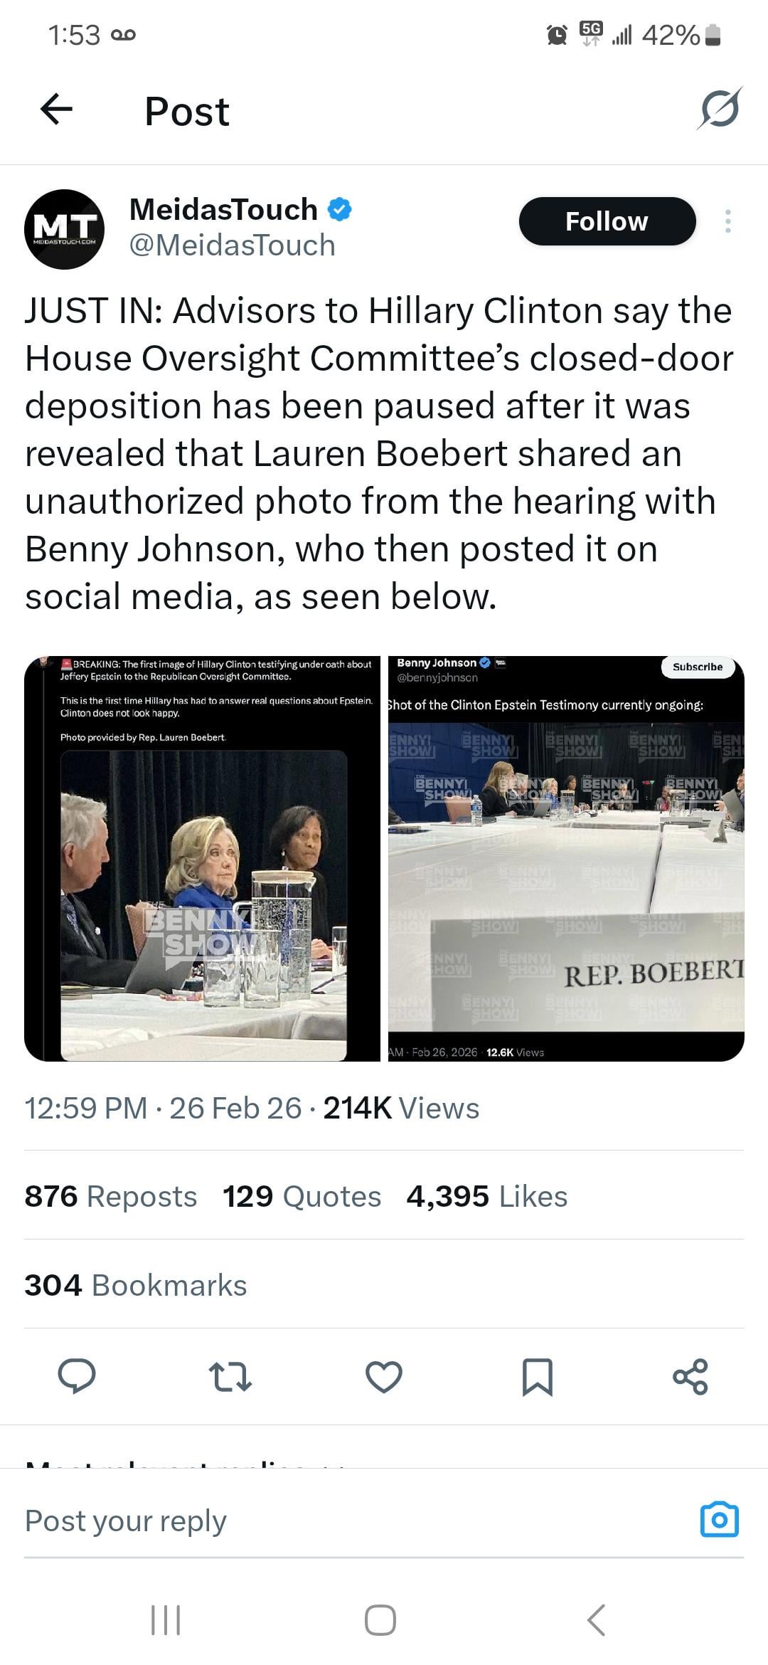View the 4,395 Likes list

[x=487, y=1197]
